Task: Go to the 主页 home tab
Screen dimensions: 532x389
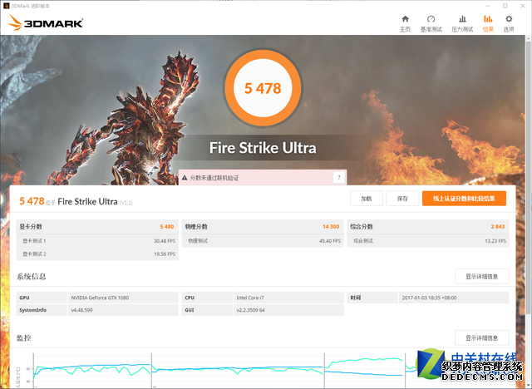Action: pyautogui.click(x=405, y=24)
